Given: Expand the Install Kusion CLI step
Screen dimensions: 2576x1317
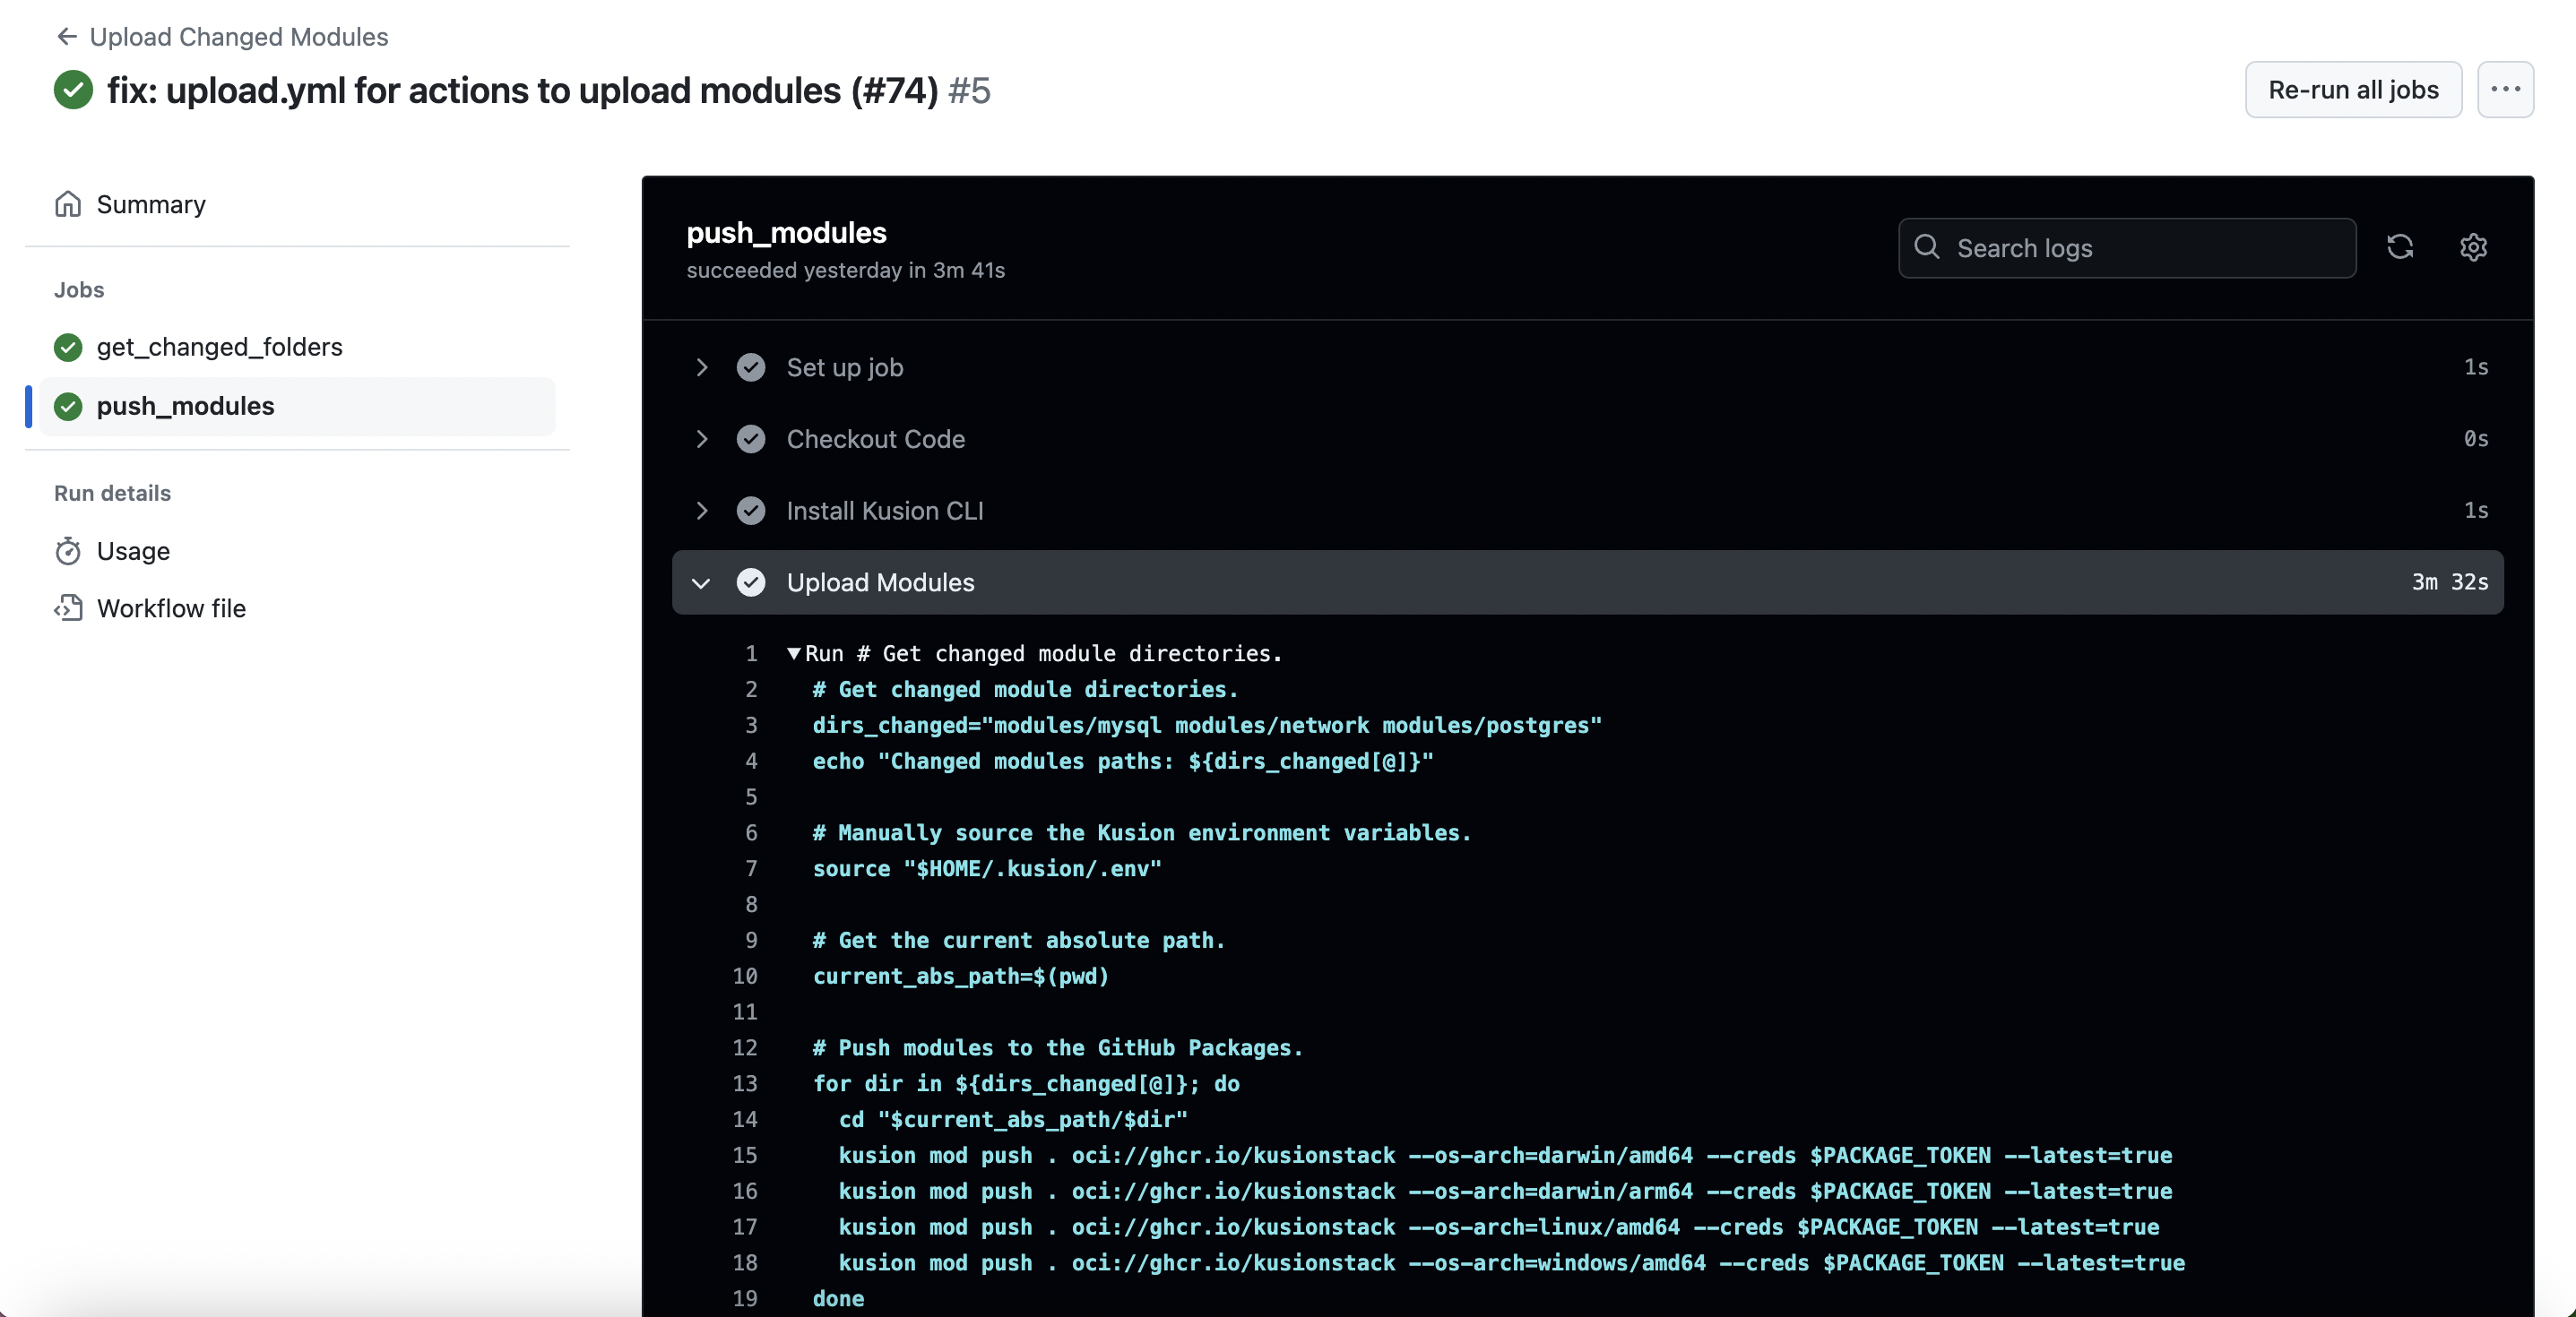Looking at the screenshot, I should click(701, 511).
